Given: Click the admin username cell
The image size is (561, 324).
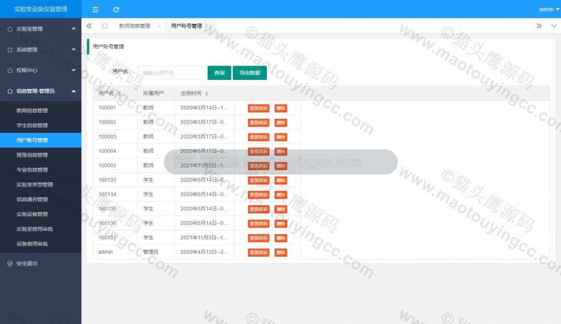Looking at the screenshot, I should [115, 252].
